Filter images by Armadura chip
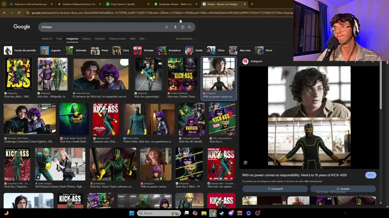The image size is (389, 218). [170, 51]
